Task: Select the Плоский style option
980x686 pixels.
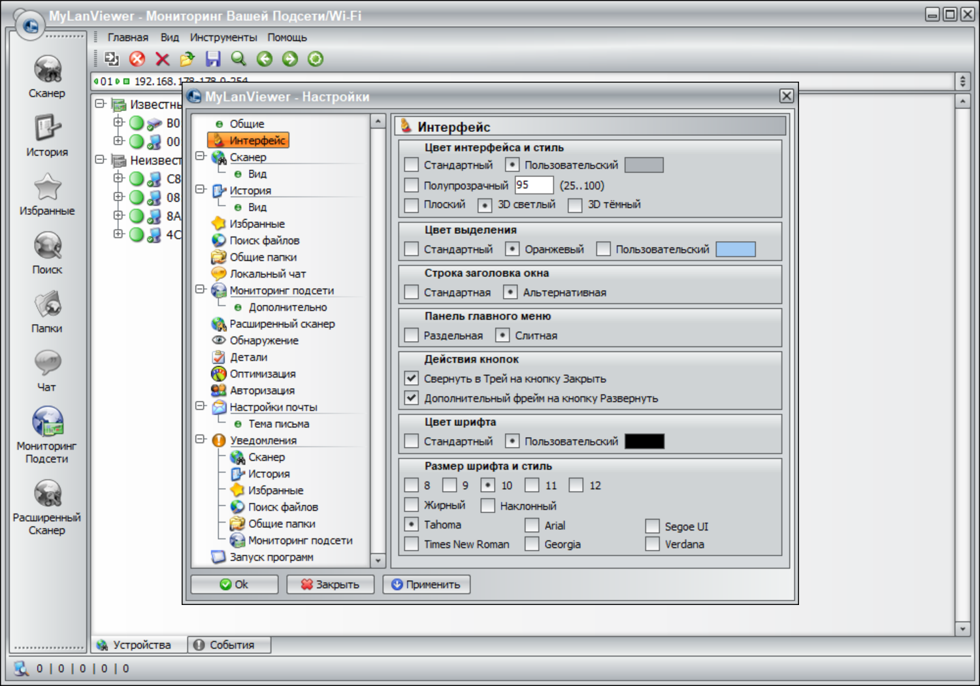Action: point(411,205)
